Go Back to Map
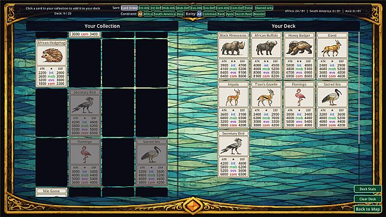 [x=368, y=209]
